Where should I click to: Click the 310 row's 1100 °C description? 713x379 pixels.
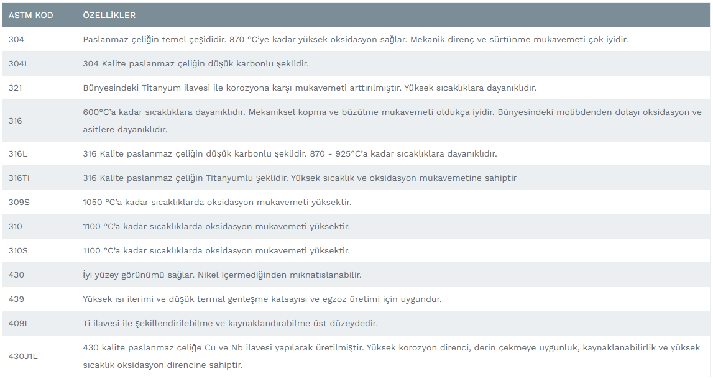[x=216, y=226]
